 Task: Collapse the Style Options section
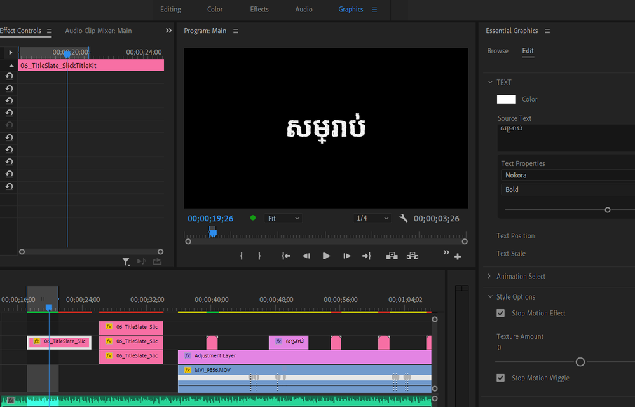490,297
